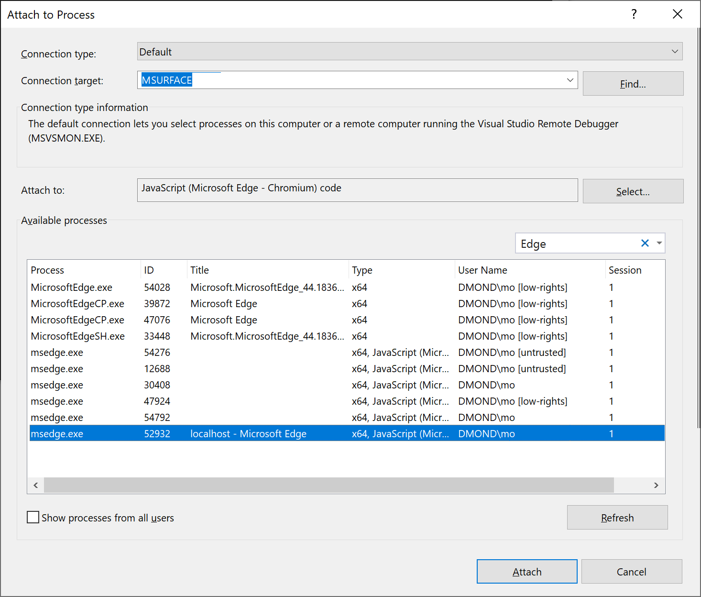This screenshot has width=701, height=597.
Task: Click the right arrow of the horizontal scrollbar
Action: [x=656, y=485]
